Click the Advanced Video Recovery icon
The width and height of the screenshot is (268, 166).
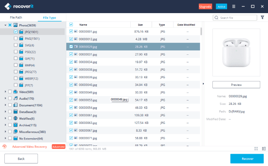pos(4,147)
